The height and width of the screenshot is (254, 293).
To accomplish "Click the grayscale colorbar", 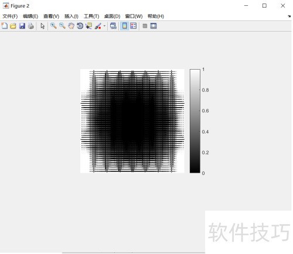I will click(195, 121).
